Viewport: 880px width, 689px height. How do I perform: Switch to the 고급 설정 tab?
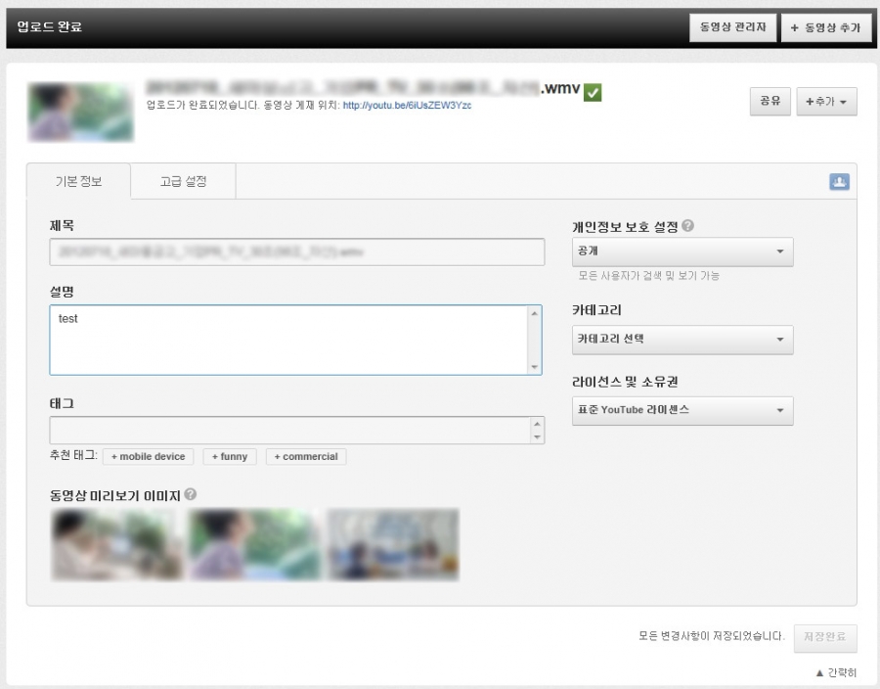click(183, 182)
